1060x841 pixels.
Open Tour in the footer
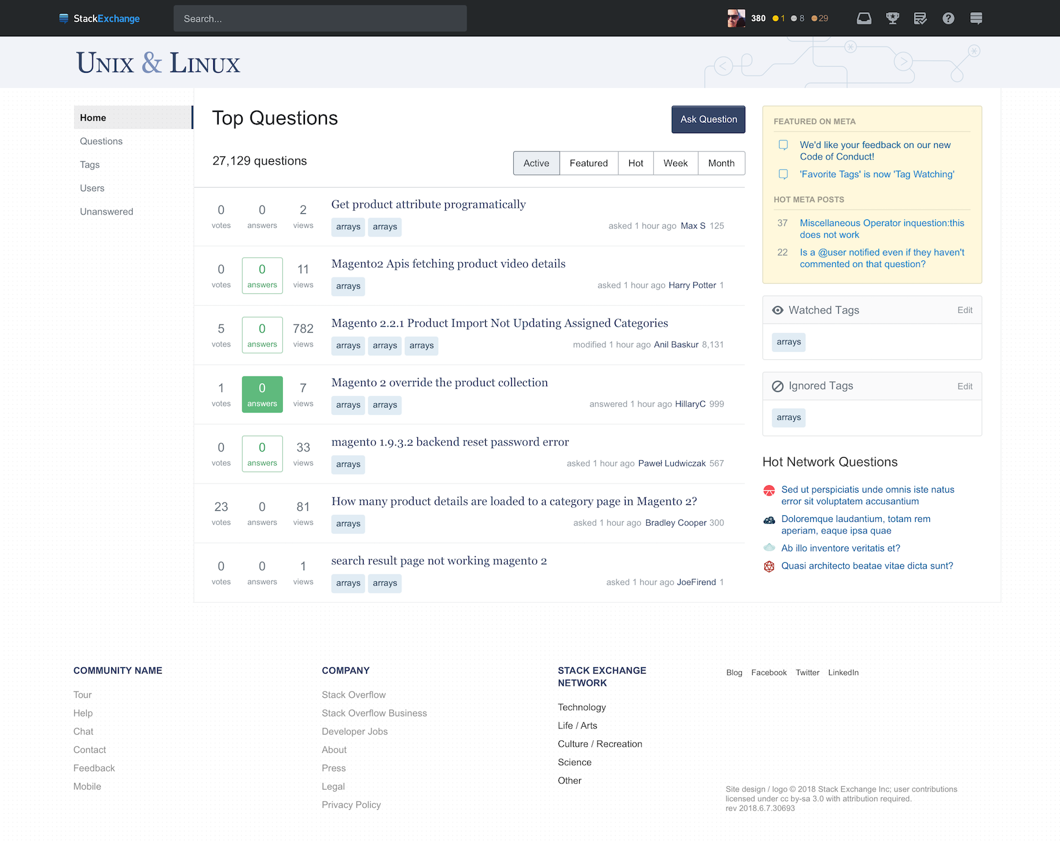(82, 695)
